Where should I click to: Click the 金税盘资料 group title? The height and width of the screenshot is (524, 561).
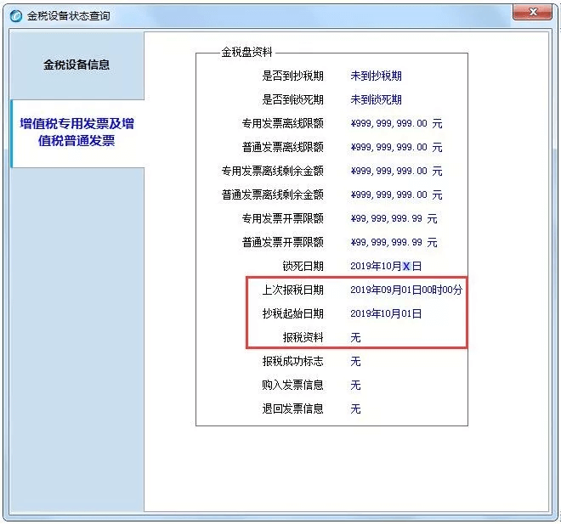point(246,53)
